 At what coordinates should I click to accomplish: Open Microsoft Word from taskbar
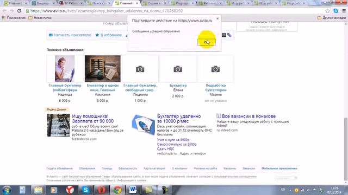click(x=133, y=190)
